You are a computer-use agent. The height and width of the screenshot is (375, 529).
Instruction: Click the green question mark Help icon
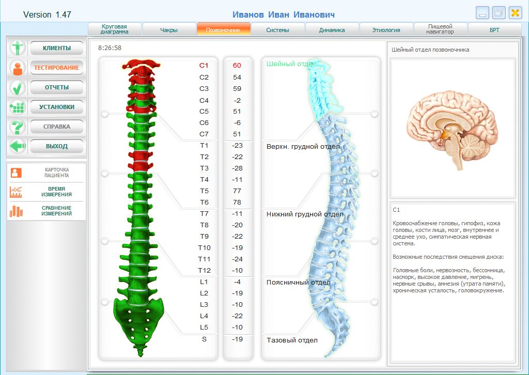click(18, 127)
